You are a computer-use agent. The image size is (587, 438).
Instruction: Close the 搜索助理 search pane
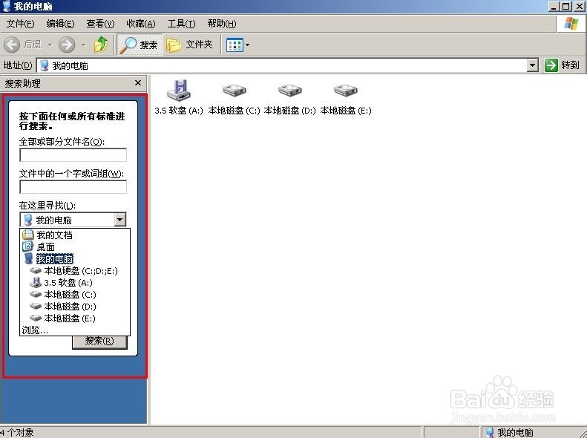click(x=138, y=82)
